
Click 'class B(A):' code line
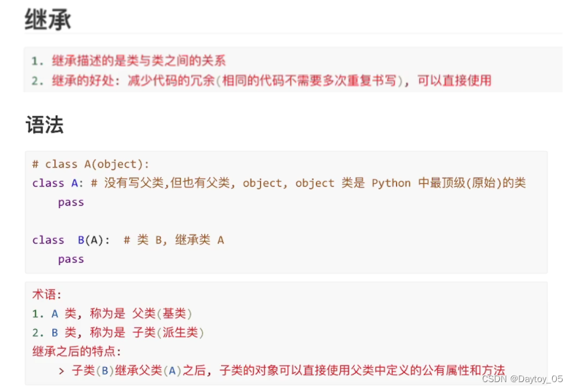(x=71, y=239)
